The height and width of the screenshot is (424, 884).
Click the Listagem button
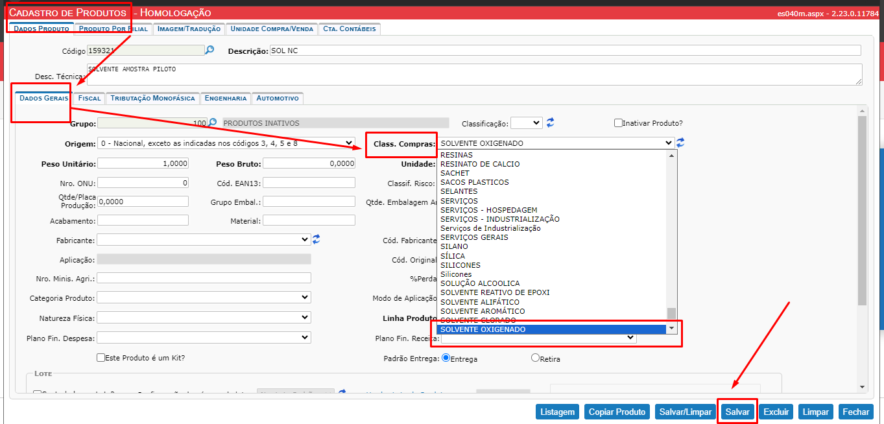[x=558, y=412]
